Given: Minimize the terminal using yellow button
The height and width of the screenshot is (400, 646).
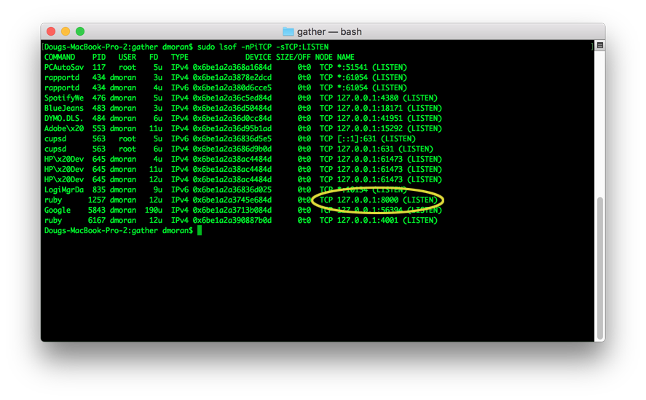Looking at the screenshot, I should tap(66, 31).
